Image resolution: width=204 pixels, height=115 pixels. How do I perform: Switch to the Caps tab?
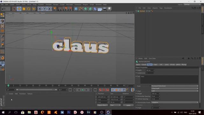click(155, 65)
